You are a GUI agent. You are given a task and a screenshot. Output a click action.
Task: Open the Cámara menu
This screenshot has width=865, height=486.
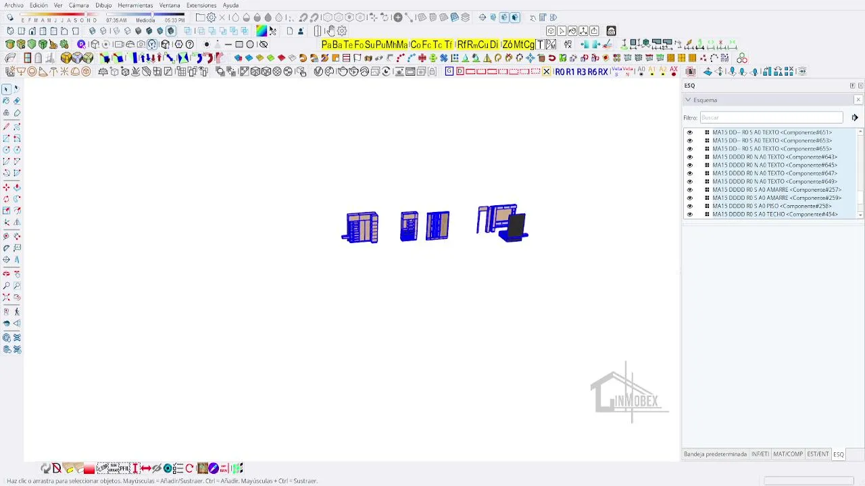(x=79, y=5)
